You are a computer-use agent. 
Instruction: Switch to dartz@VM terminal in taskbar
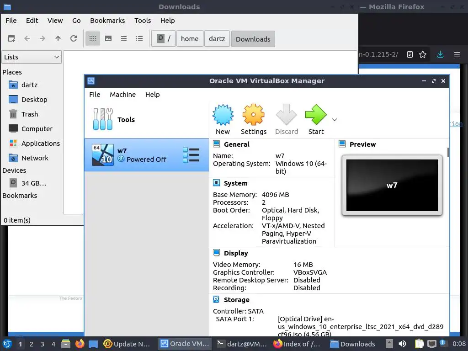tap(241, 344)
